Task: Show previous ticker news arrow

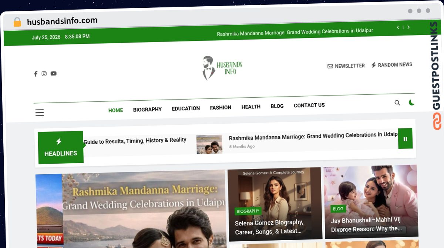Action: (x=398, y=27)
